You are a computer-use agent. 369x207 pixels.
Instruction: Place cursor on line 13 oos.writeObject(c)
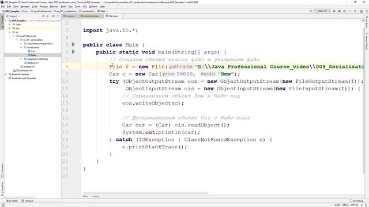pyautogui.click(x=153, y=103)
